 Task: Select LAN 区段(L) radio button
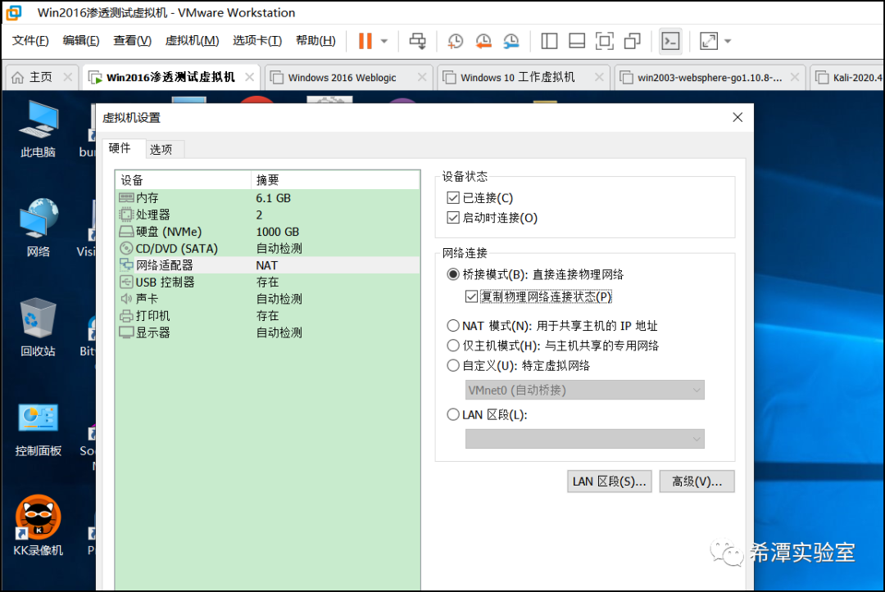[452, 415]
